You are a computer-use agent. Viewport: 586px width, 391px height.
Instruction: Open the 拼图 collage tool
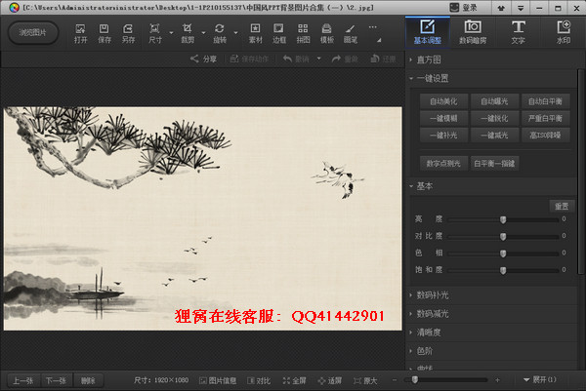coord(303,33)
